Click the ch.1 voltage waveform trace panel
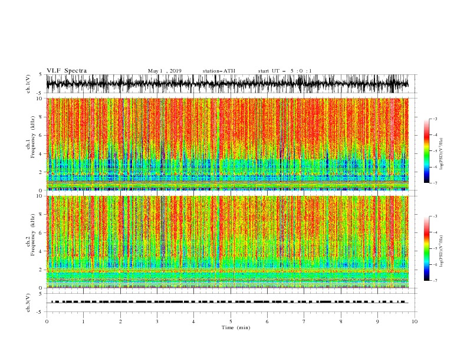This screenshot has height=361, width=467. 231,84
